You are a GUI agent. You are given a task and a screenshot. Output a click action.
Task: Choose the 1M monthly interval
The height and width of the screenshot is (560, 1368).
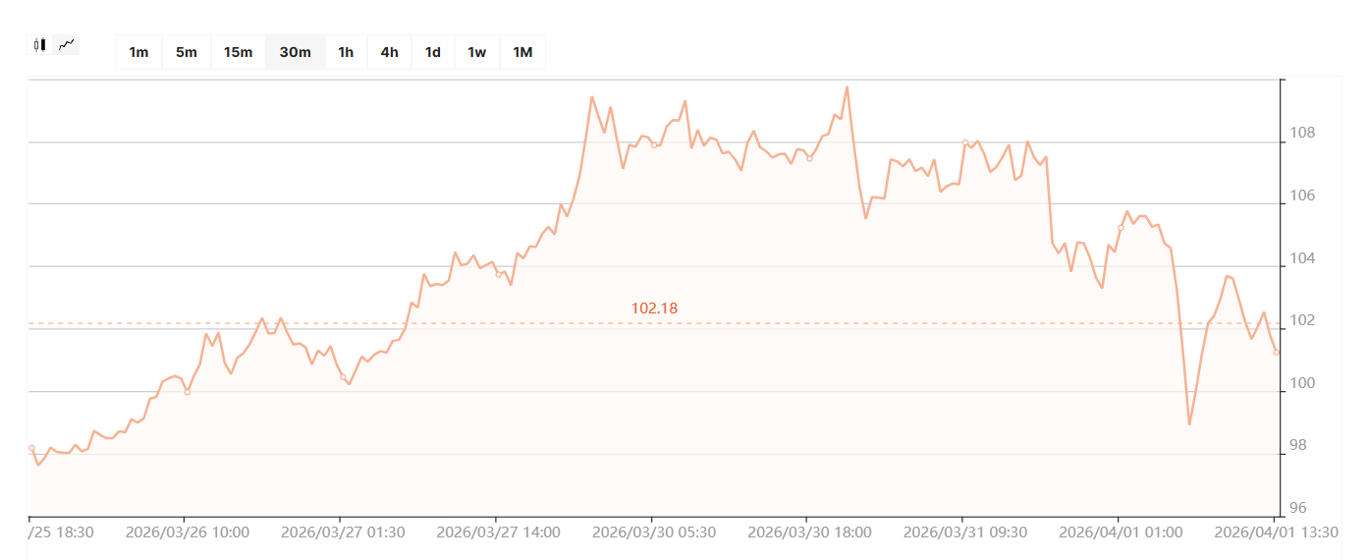(522, 52)
